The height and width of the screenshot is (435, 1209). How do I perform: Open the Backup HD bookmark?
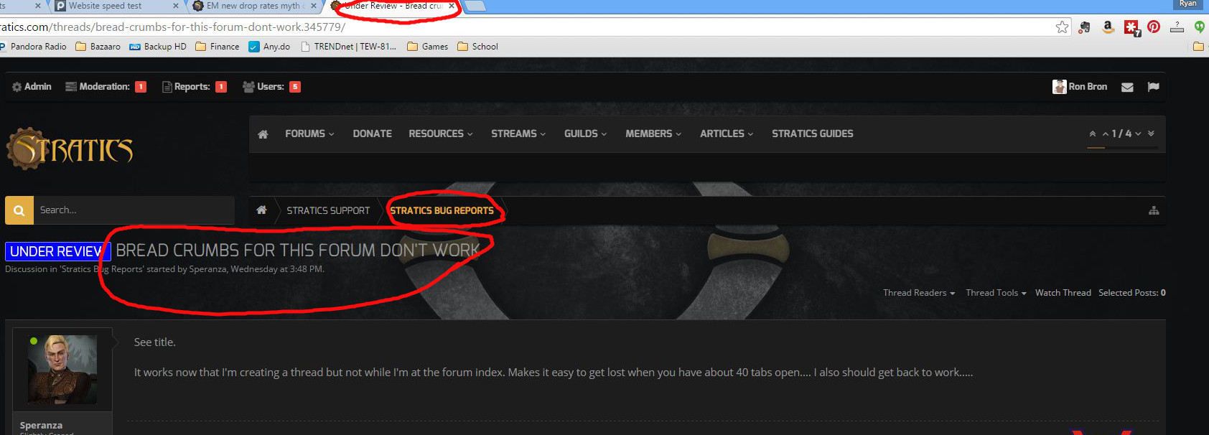pyautogui.click(x=158, y=47)
